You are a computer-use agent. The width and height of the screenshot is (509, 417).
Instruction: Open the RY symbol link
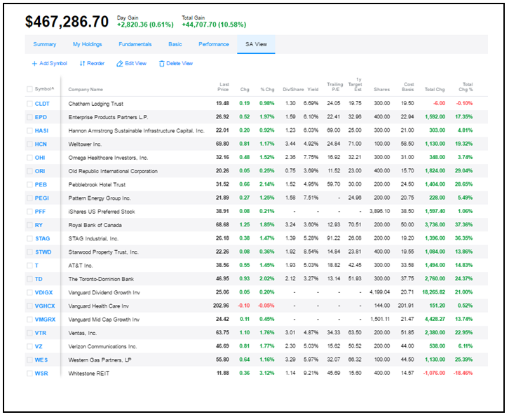click(39, 225)
